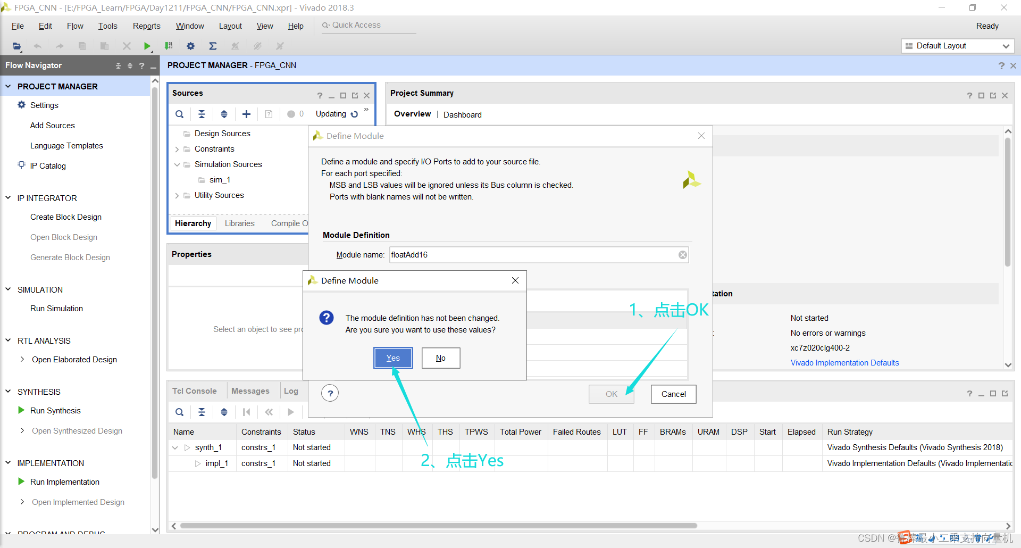Open the Settings gear toolbar icon
Screen dimensions: 1021x548
[x=190, y=46]
